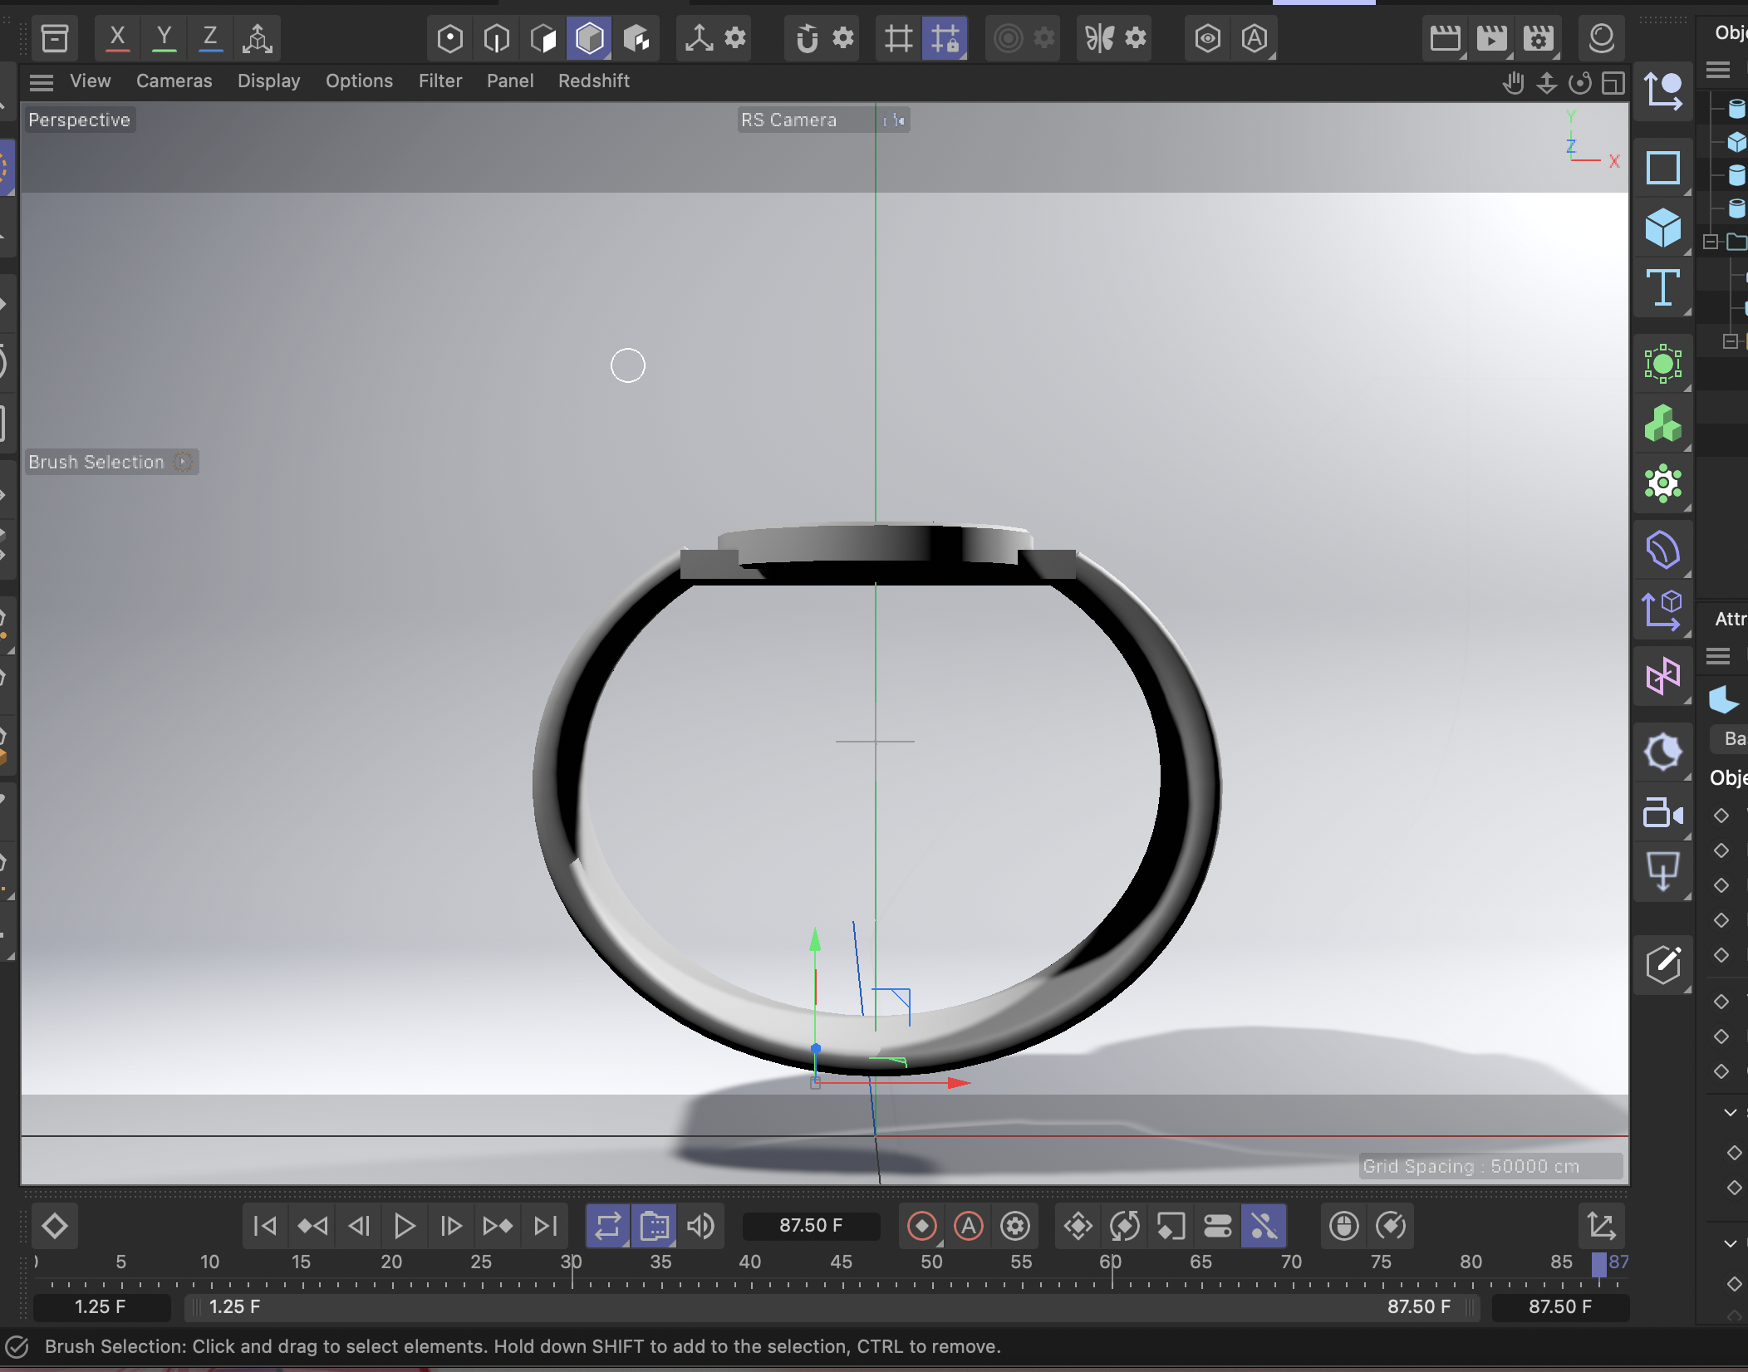Select the Camera icon in the right toolbar
This screenshot has width=1748, height=1372.
point(1662,814)
